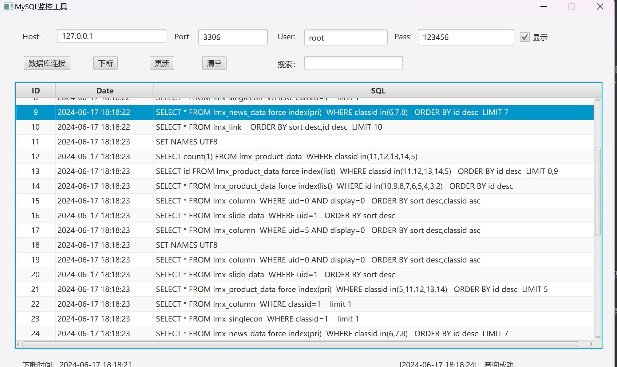Toggle the 显示 password checkbox
This screenshot has height=367, width=617.
524,37
